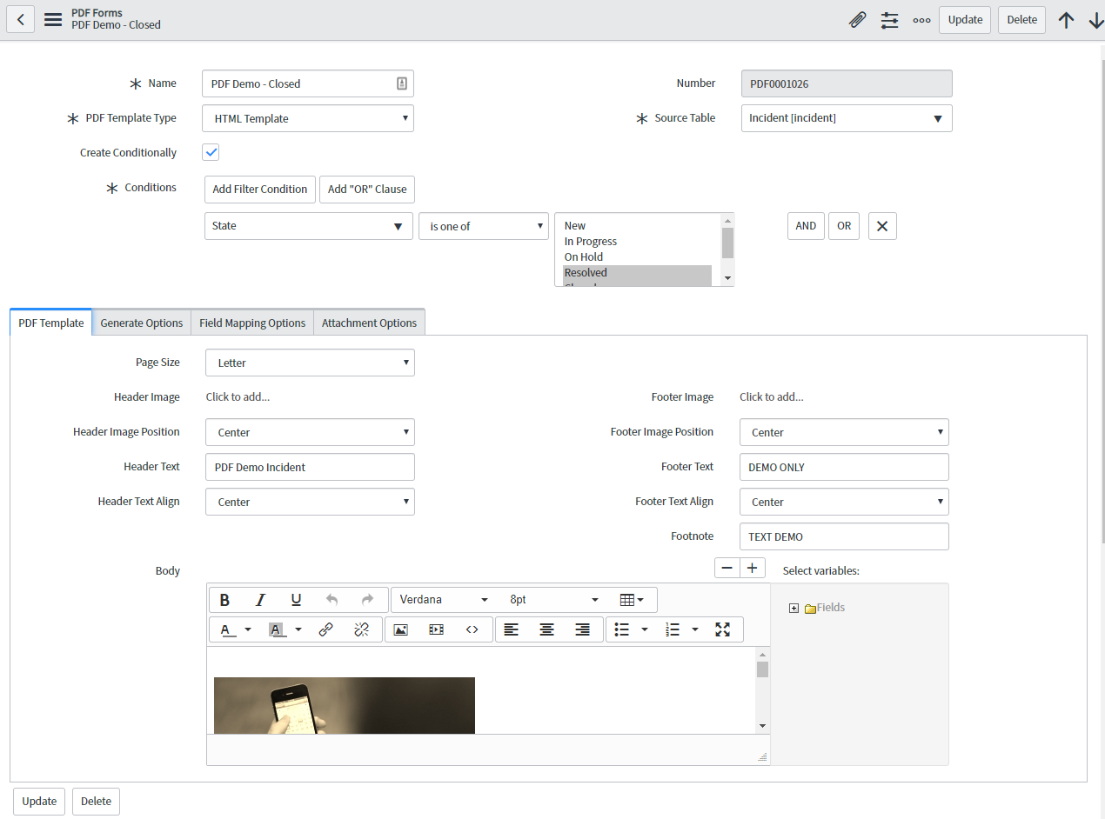Viewport: 1105px width, 819px height.
Task: Toggle bold formatting in the Body editor
Action: 224,599
